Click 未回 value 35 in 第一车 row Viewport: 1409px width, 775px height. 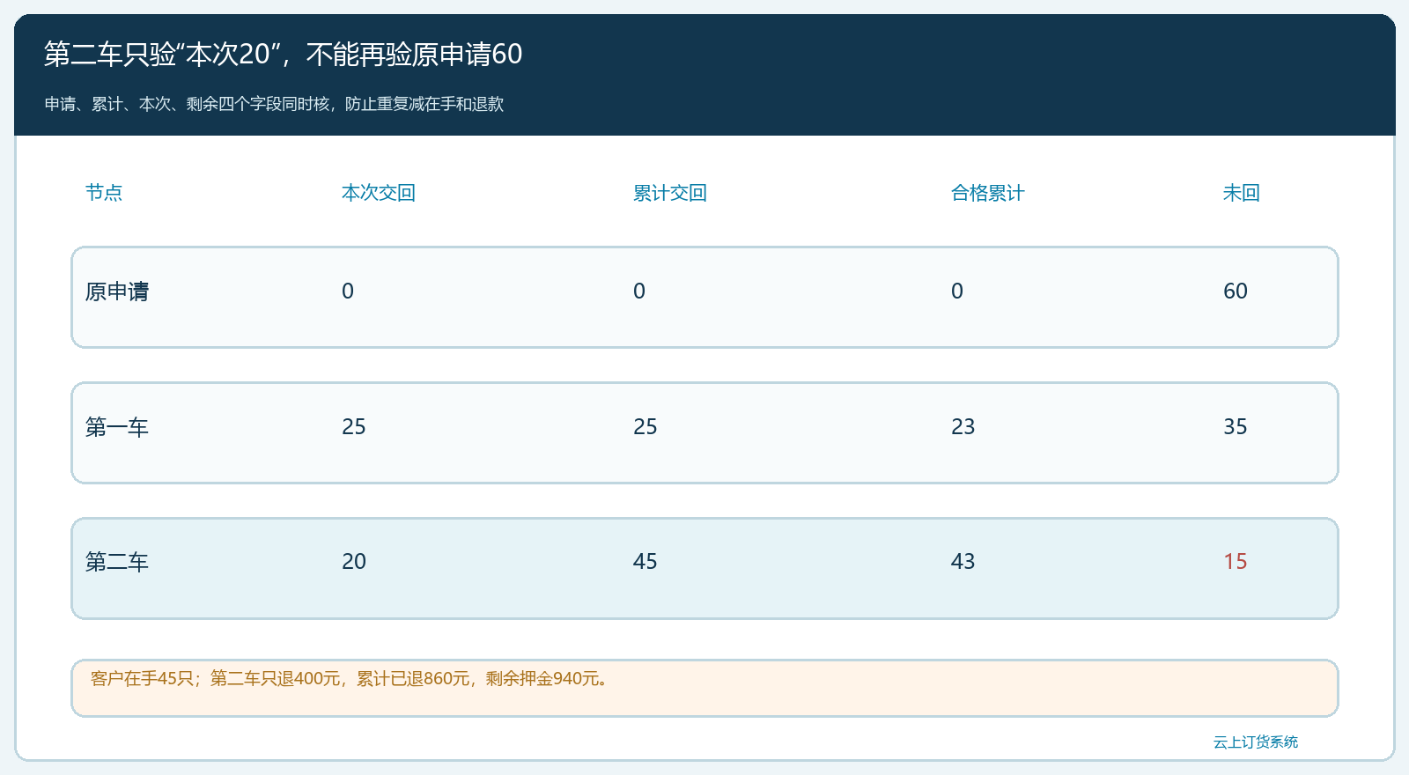tap(1236, 427)
